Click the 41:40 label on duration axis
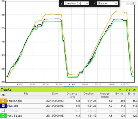The width and height of the screenshot is (138, 119). point(72,84)
